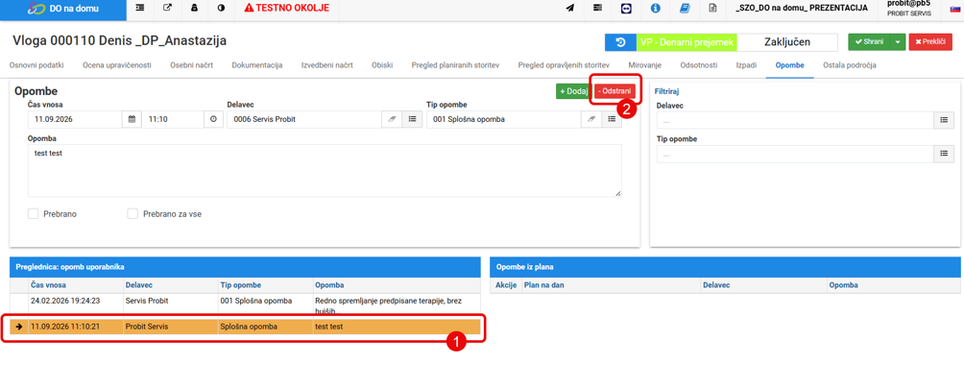Image resolution: width=964 pixels, height=365 pixels.
Task: Open the TeamViewer remote support icon
Action: [x=625, y=9]
